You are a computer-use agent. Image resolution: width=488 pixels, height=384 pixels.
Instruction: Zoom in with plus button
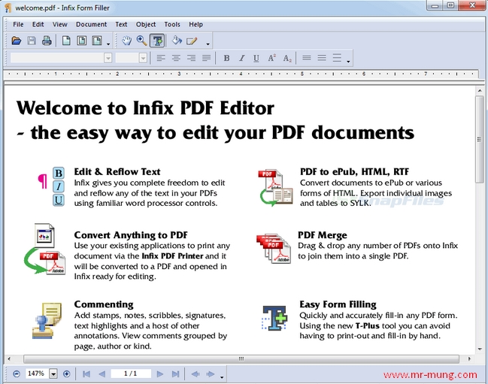coord(66,373)
